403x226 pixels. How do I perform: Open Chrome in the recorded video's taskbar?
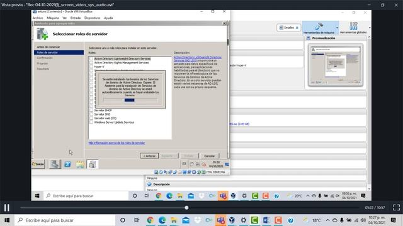click(158, 196)
